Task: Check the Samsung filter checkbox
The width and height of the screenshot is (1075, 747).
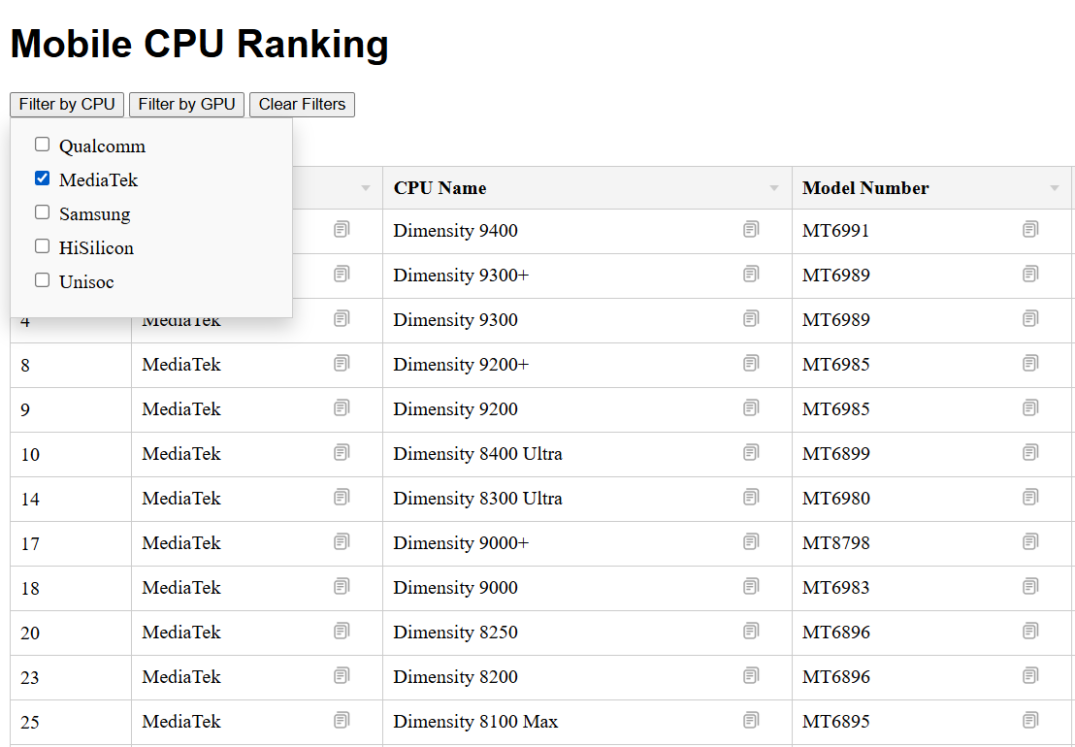Action: point(43,211)
